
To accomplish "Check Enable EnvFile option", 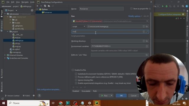I will pyautogui.click(x=73, y=70).
